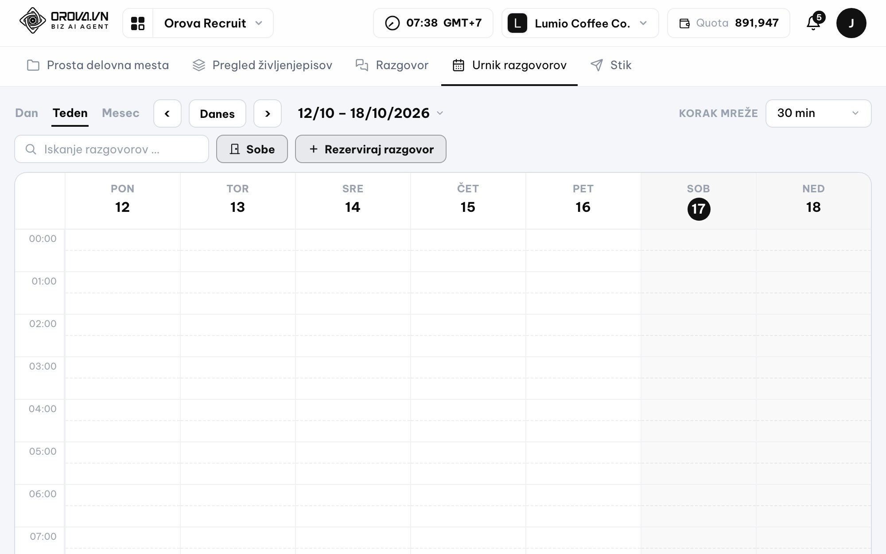This screenshot has width=886, height=554.
Task: Click the clock time zone indicator
Action: click(433, 23)
